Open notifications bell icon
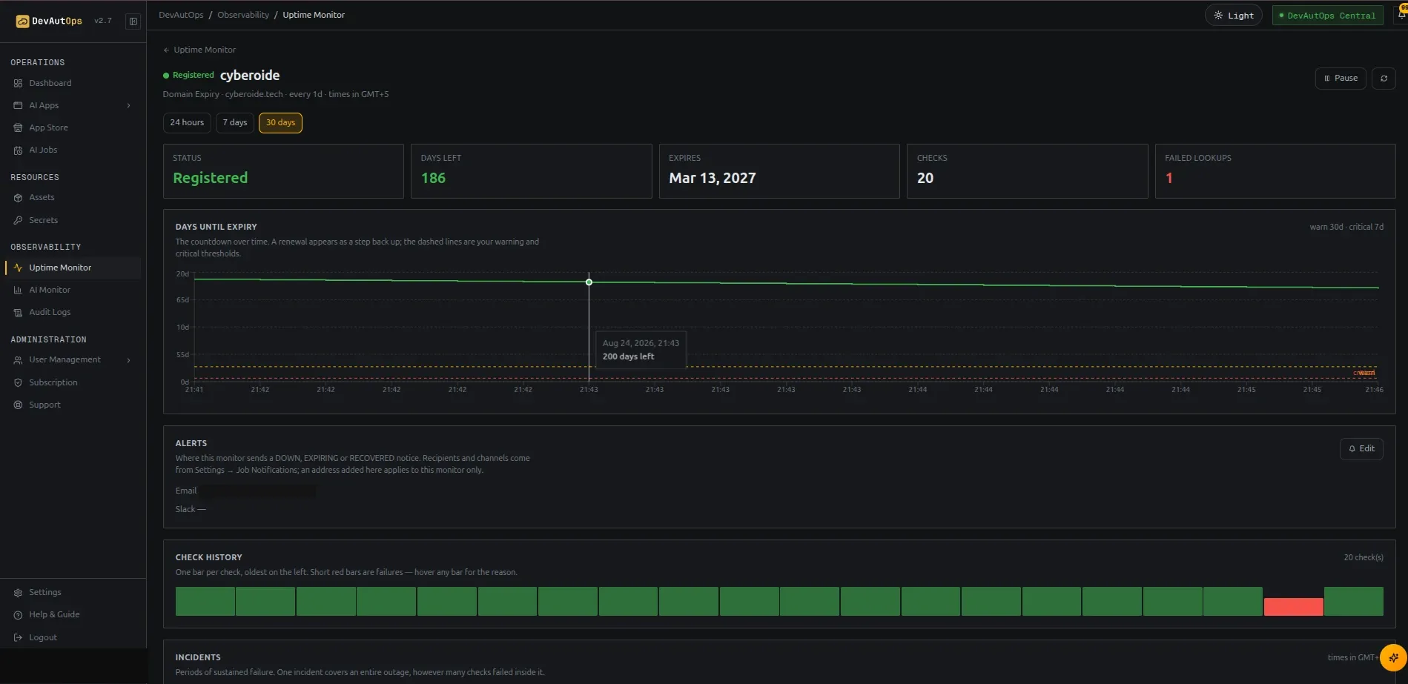The width and height of the screenshot is (1408, 684). (1401, 14)
